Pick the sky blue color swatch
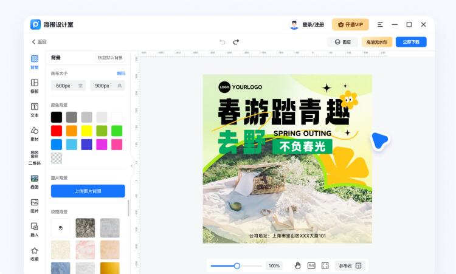Image resolution: width=456 pixels, height=274 pixels. [x=72, y=145]
